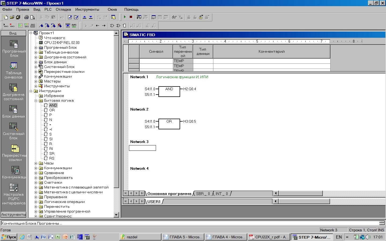The height and width of the screenshot is (241, 386).
Task: Click the instruction tree vertical scrollbar thumb
Action: coord(116,112)
